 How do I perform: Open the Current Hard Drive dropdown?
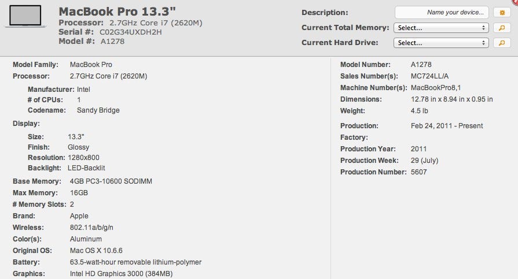pos(441,43)
